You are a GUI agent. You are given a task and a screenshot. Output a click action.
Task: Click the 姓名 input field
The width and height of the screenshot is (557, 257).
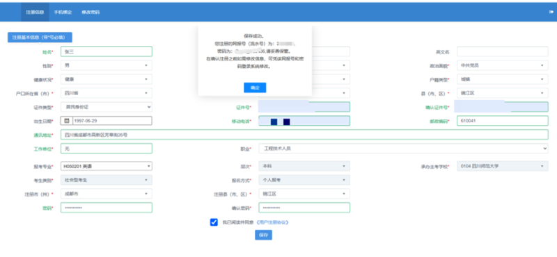[107, 51]
